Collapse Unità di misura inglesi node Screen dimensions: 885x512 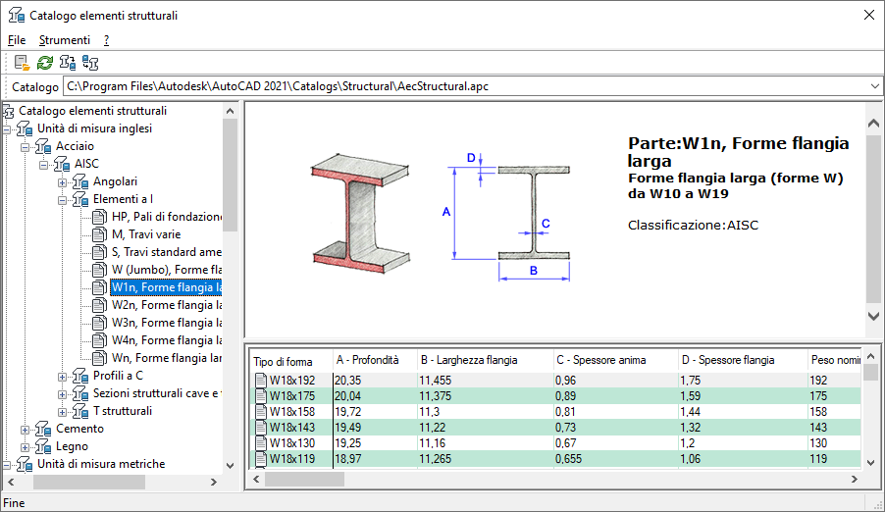6,129
